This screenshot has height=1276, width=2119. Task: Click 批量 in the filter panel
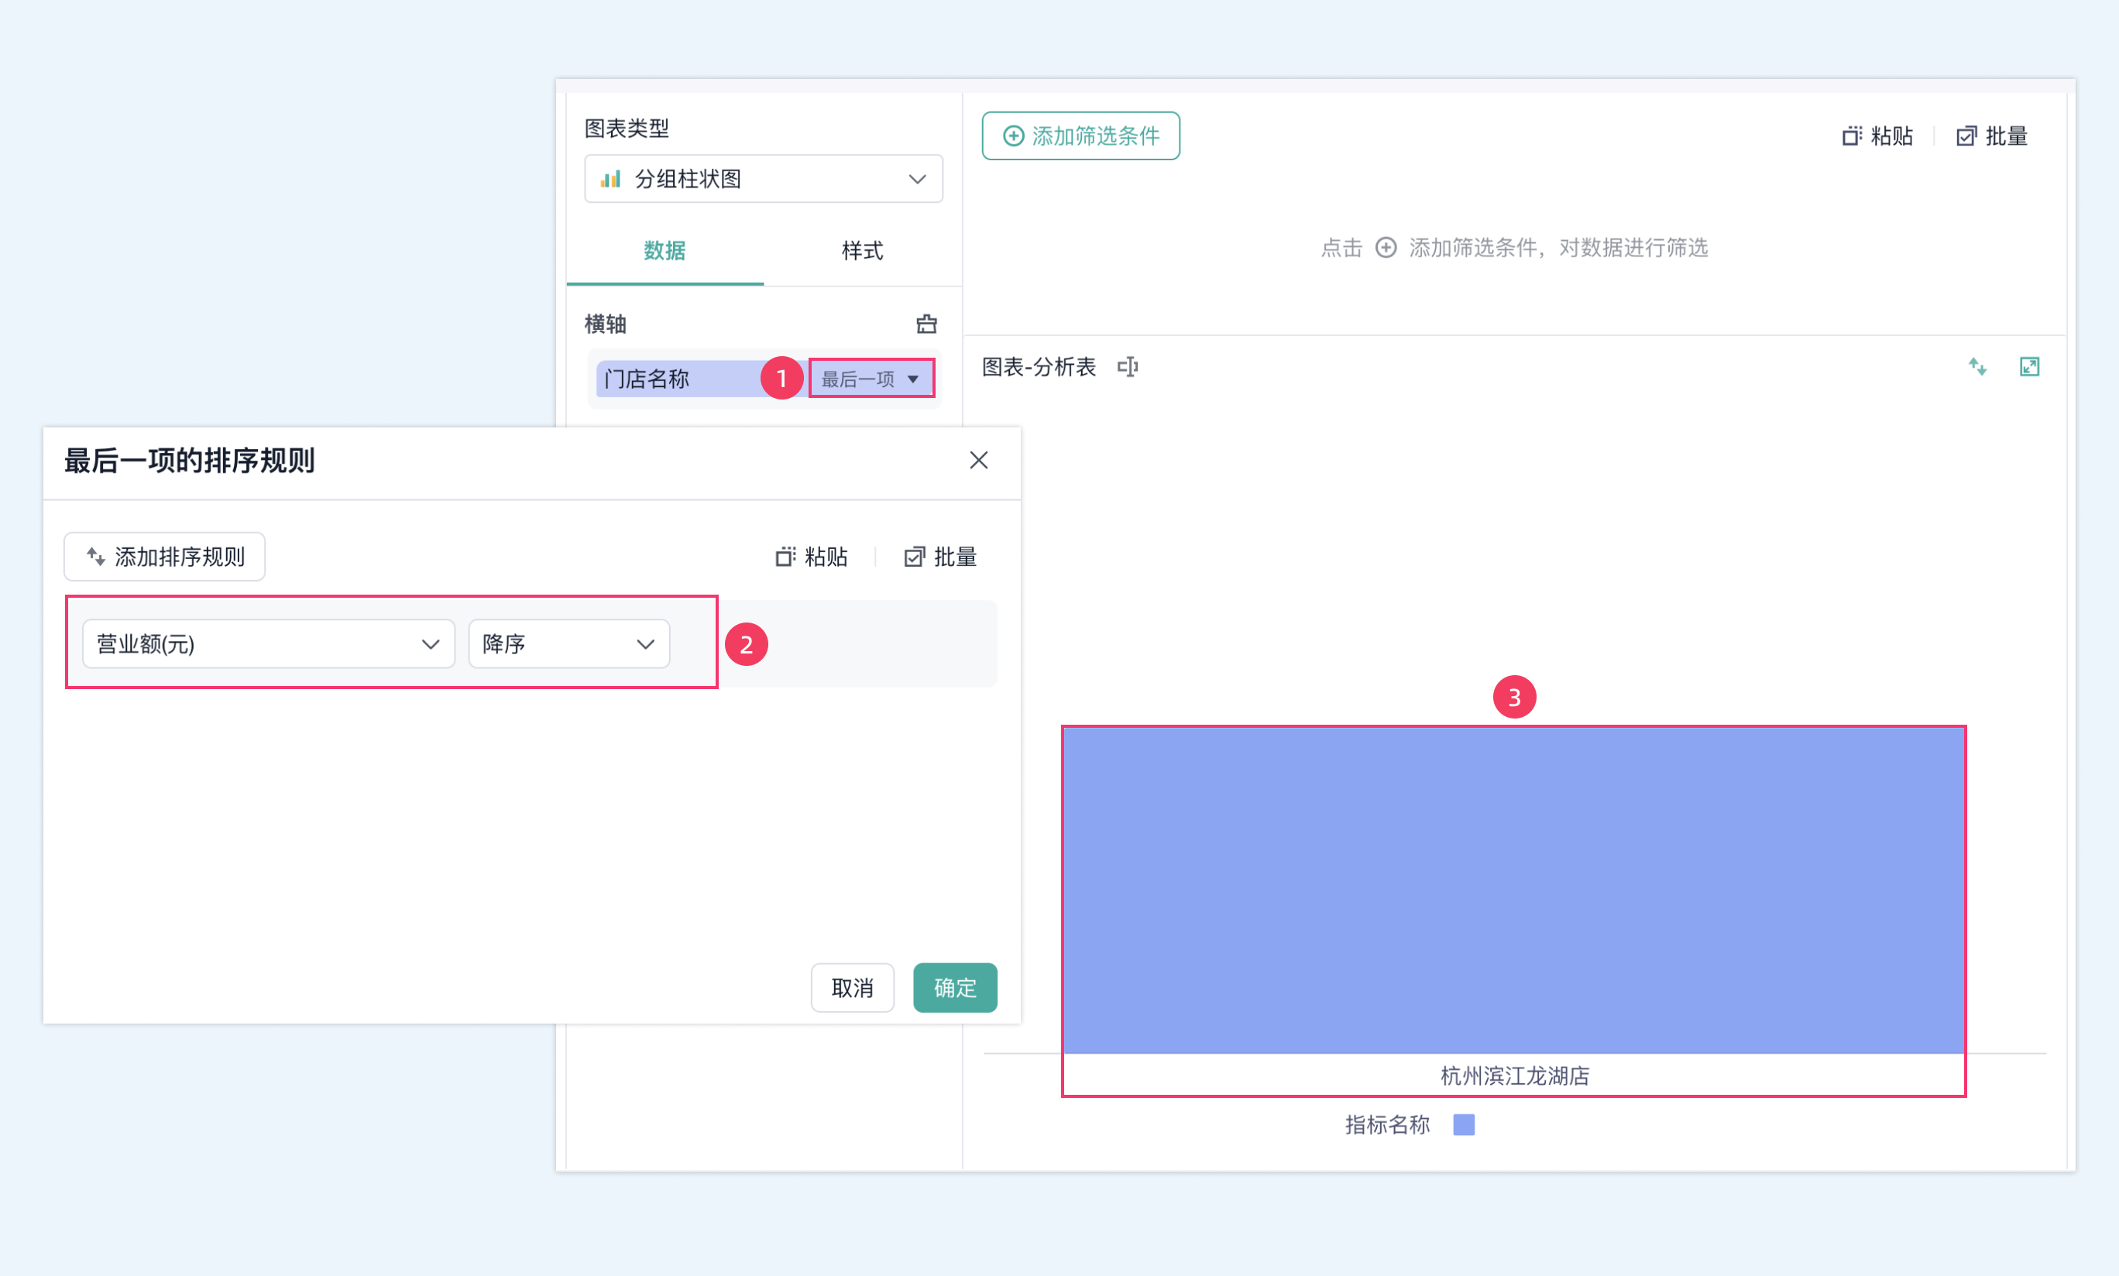coord(2007,135)
